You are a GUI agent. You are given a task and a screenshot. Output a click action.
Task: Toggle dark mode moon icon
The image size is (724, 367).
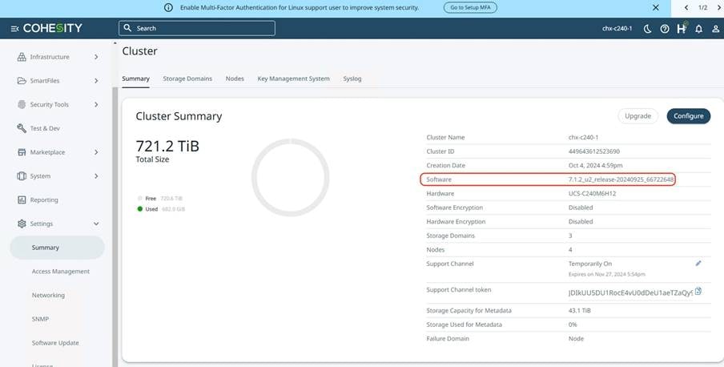click(x=647, y=29)
